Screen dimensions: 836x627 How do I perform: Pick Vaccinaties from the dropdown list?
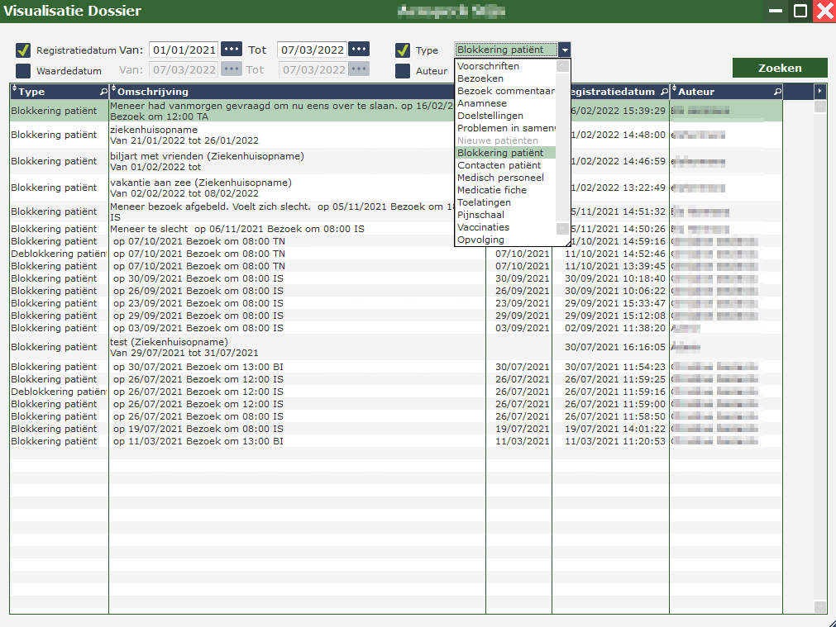coord(483,227)
